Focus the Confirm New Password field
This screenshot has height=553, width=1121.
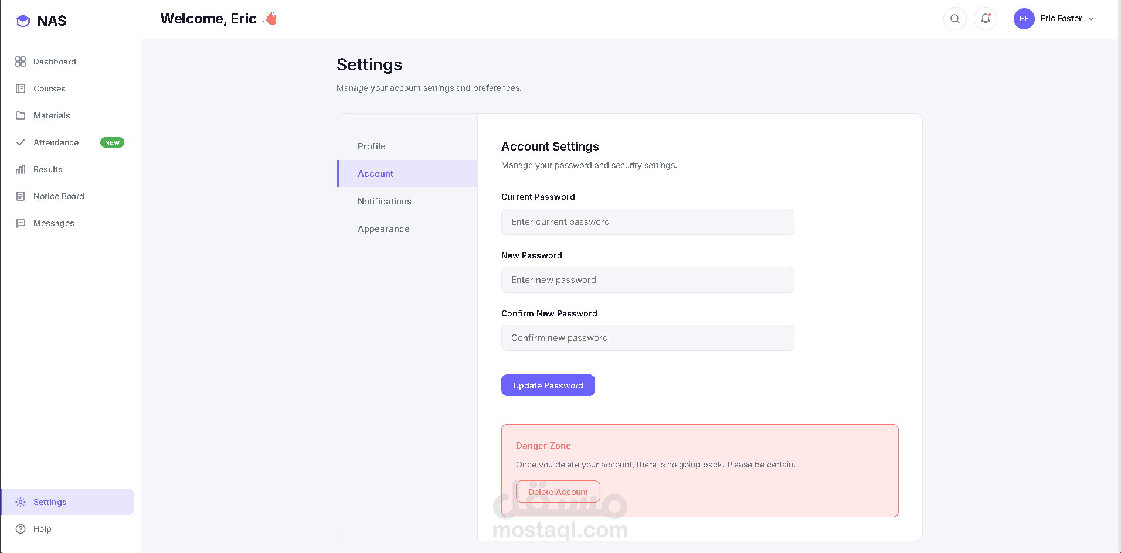coord(647,338)
